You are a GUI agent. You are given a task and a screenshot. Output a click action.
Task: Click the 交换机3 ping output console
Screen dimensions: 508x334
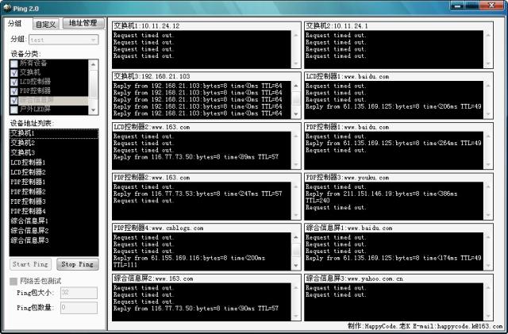(x=202, y=100)
